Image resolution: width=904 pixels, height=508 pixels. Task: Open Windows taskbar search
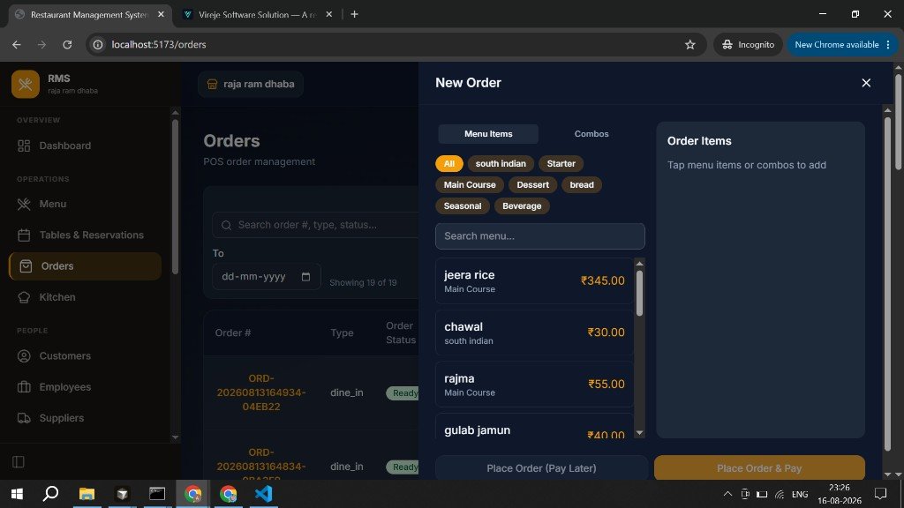[50, 494]
